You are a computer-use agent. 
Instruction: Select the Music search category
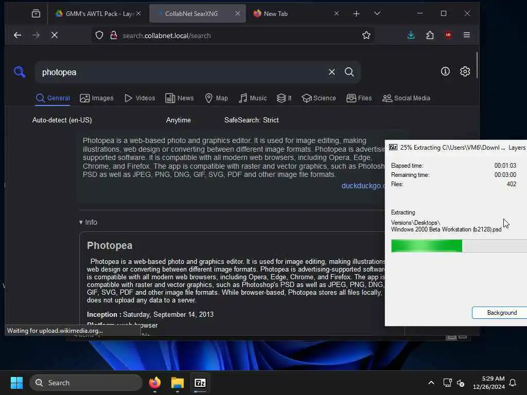pyautogui.click(x=253, y=98)
